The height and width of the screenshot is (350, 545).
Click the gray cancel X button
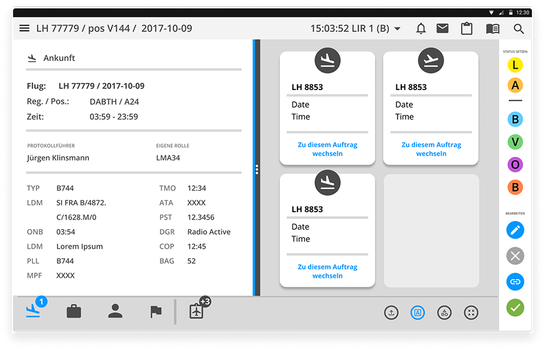515,256
